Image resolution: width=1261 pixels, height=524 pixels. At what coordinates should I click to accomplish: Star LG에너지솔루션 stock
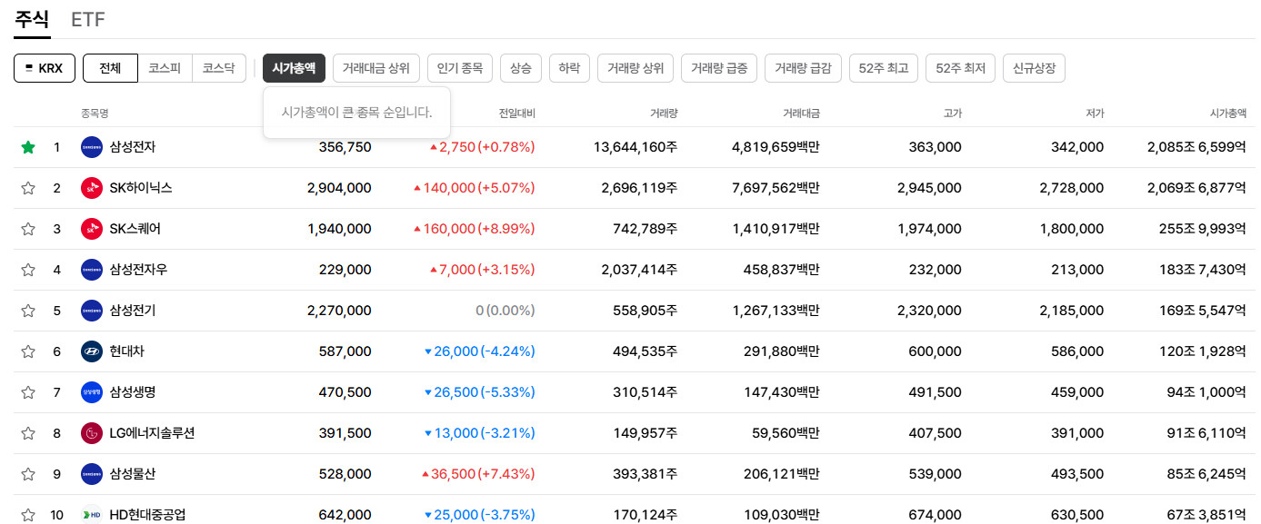(28, 433)
